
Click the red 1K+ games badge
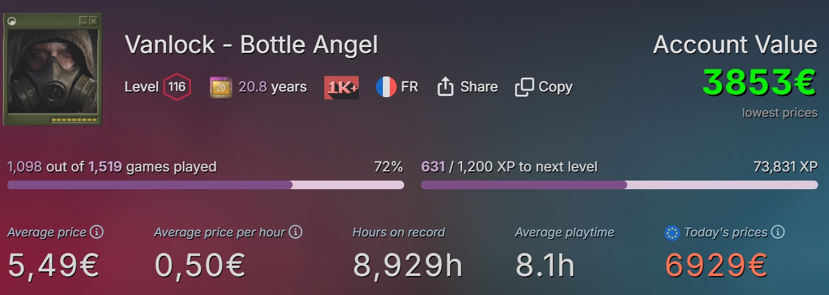pyautogui.click(x=341, y=87)
